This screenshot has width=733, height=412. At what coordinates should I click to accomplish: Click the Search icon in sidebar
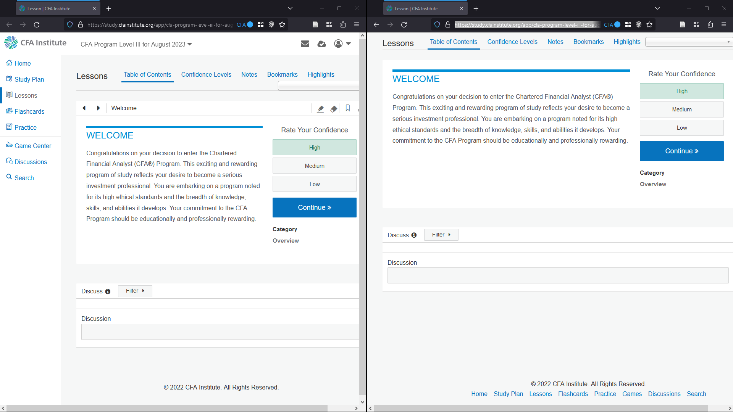[x=8, y=177]
